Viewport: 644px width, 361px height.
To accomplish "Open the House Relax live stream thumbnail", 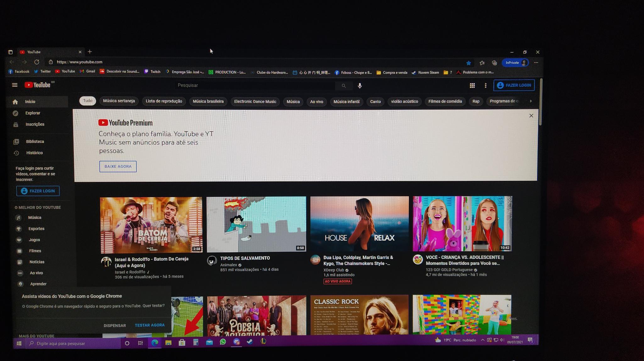I will (x=359, y=224).
